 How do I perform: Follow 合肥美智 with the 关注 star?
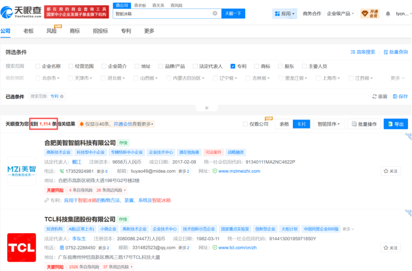(391, 171)
